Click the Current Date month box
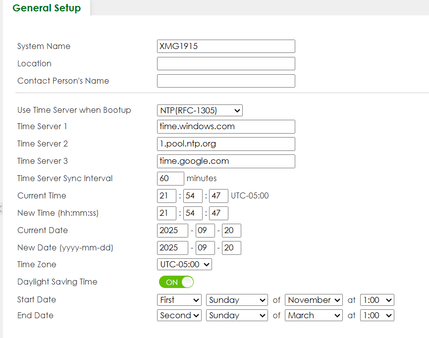 [205, 231]
